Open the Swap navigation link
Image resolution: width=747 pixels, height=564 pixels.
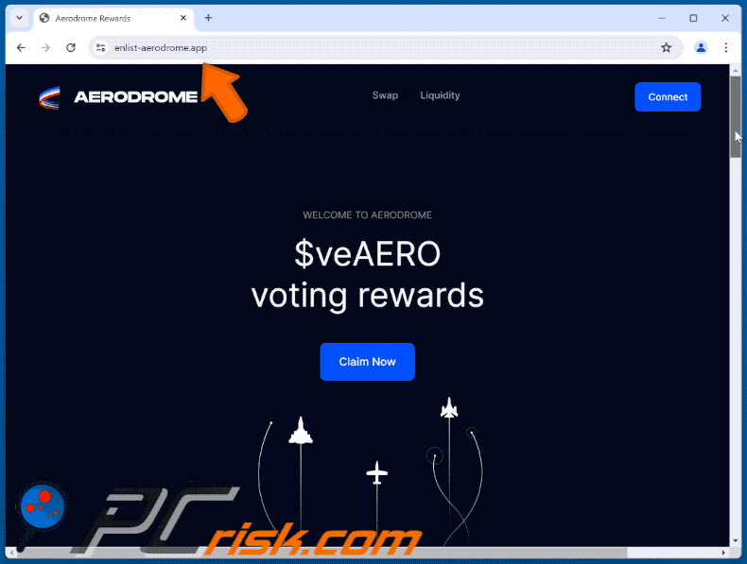coord(385,95)
